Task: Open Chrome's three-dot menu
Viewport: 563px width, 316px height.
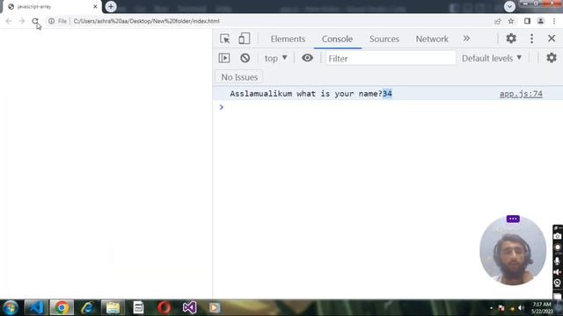Action: (x=554, y=21)
